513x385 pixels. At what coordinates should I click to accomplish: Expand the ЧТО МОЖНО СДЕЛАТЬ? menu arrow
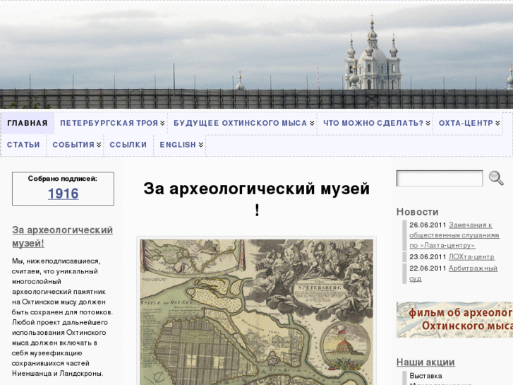pyautogui.click(x=428, y=123)
